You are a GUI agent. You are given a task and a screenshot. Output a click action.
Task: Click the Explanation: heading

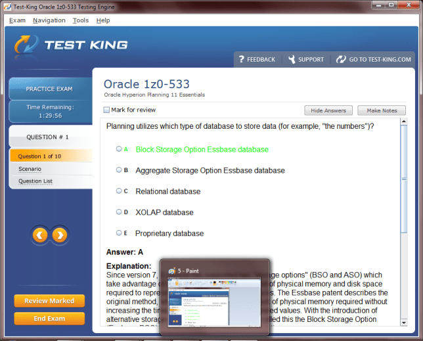[129, 266]
